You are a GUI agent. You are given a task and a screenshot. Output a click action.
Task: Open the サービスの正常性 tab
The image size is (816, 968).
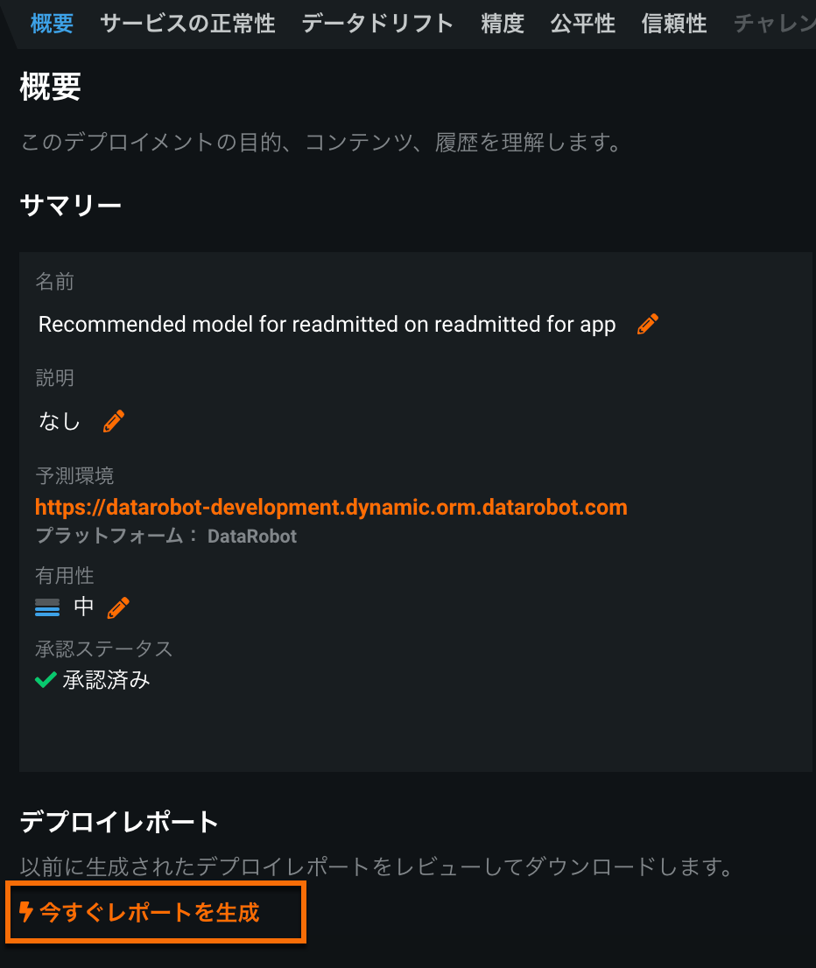[x=187, y=24]
